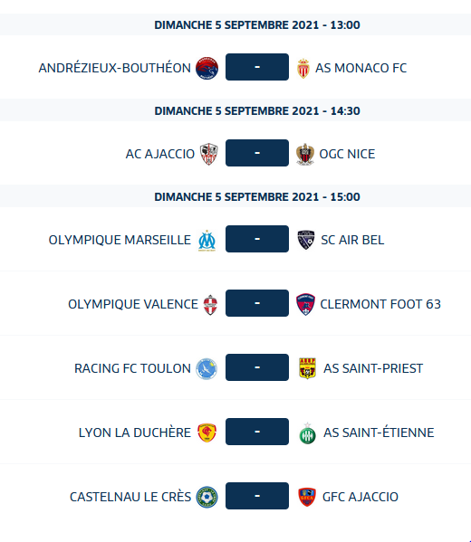This screenshot has width=471, height=542.
Task: Click the Andrézieux-Bouthéon club crest
Action: (x=207, y=68)
